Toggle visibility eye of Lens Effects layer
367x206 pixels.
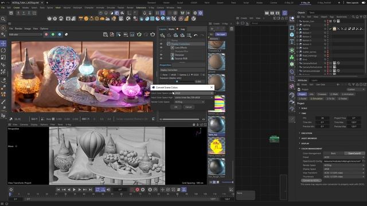point(161,47)
